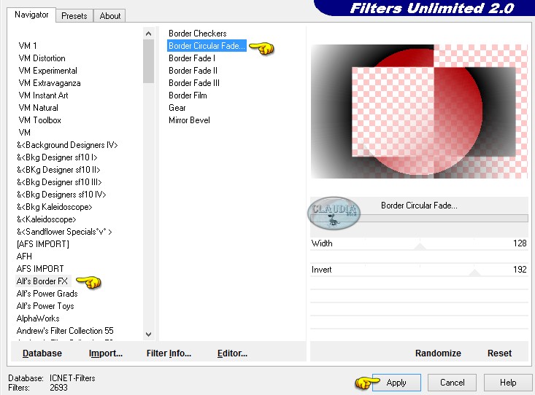Select &<Bkg Kaleidoscope> category

pos(54,207)
